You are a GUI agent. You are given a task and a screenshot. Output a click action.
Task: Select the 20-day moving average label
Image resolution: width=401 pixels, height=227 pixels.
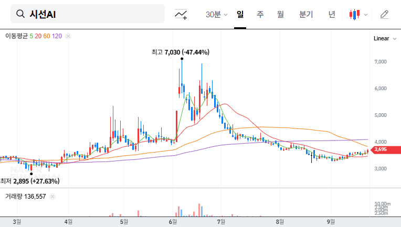[38, 36]
